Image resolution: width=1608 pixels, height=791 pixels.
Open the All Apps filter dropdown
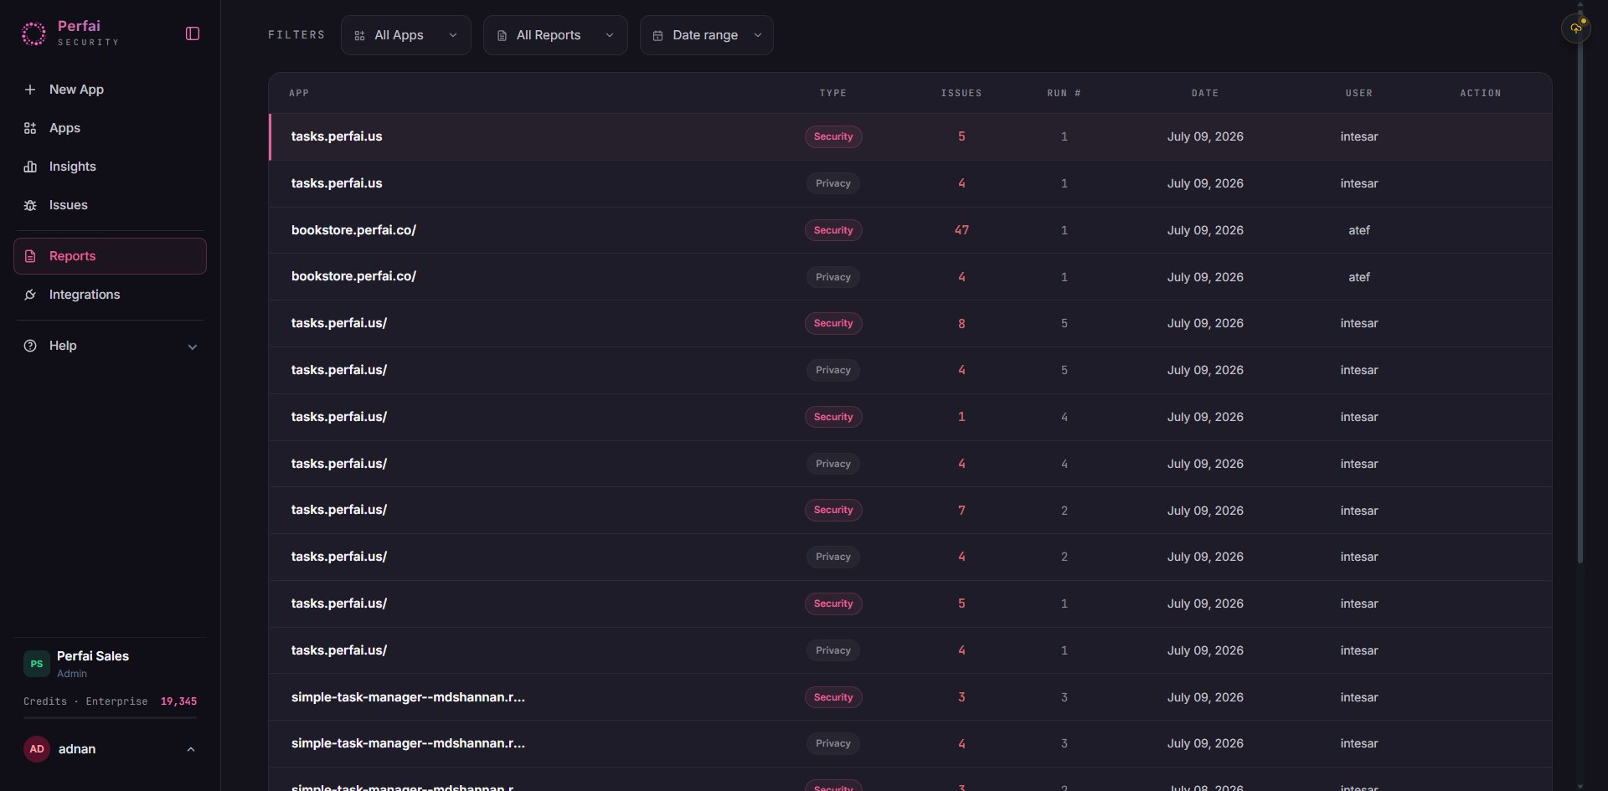(x=406, y=35)
